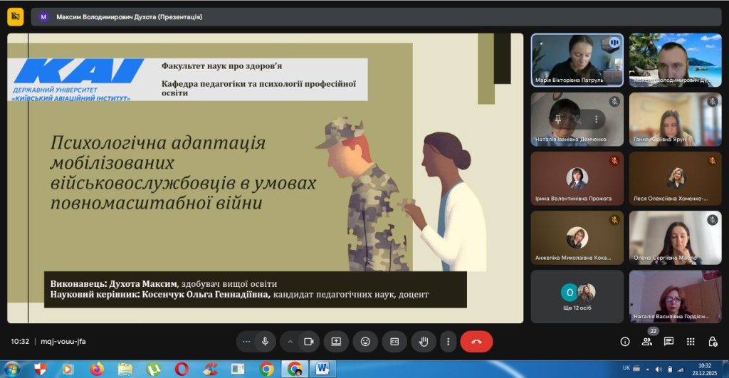Screen dimensions: 729x378
Task: Open the emoji reactions icon
Action: [365, 342]
